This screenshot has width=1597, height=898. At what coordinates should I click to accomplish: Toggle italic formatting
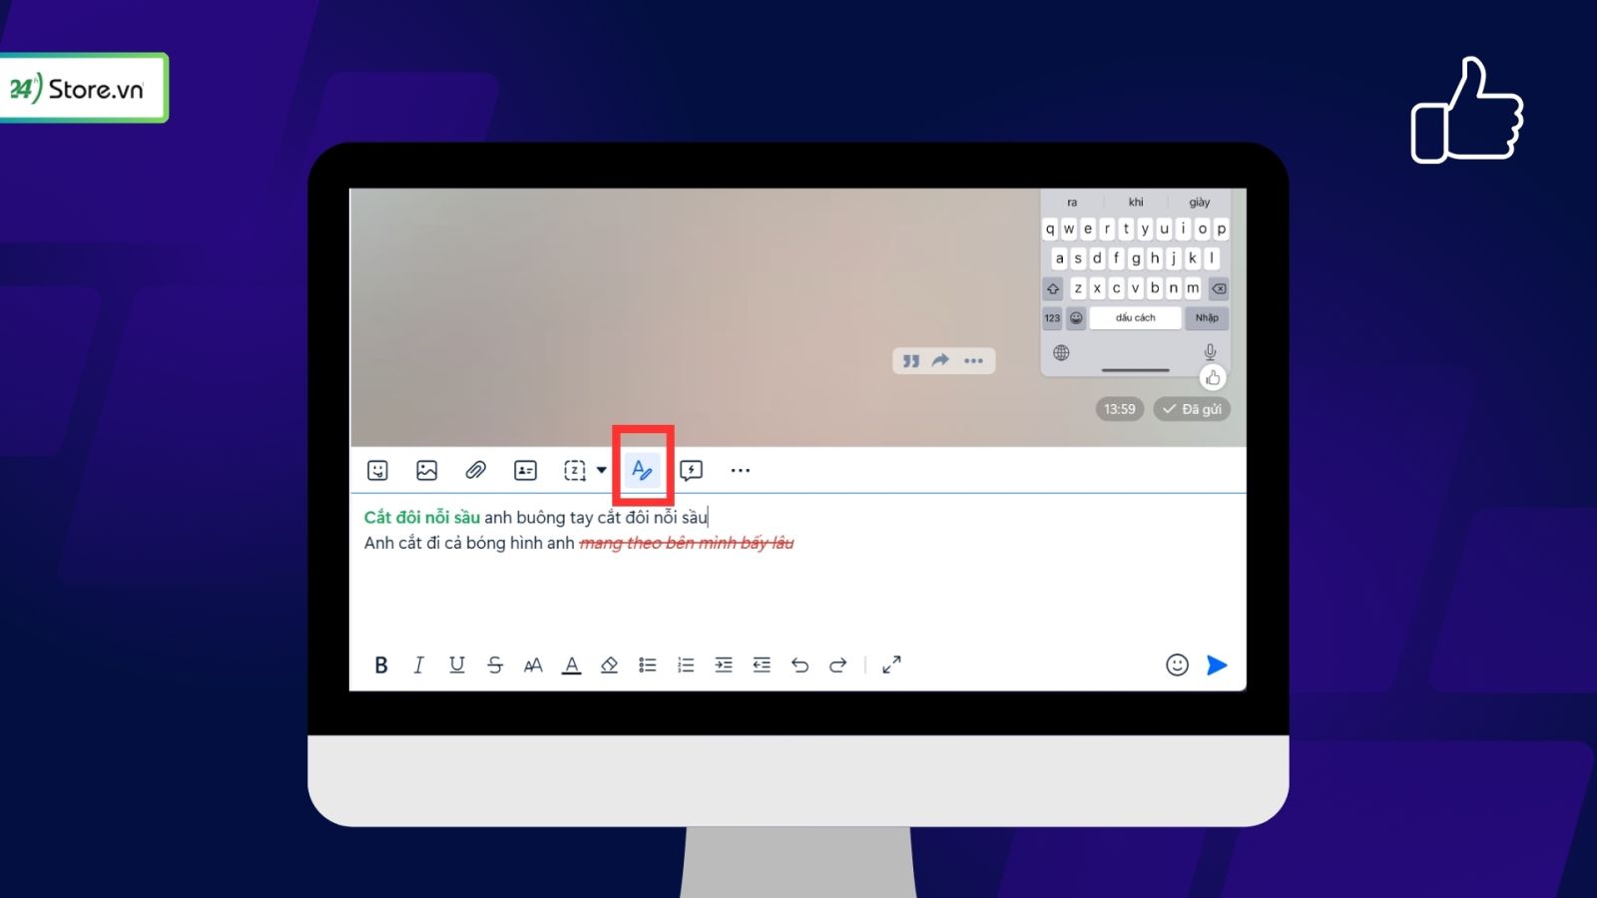(419, 666)
